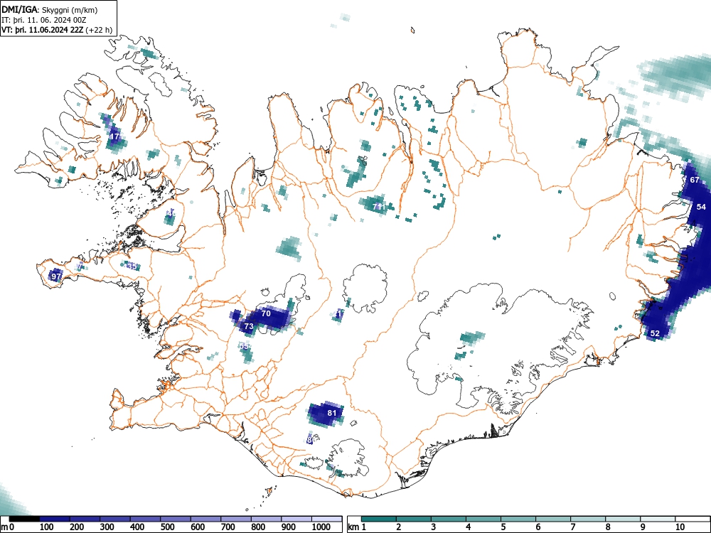This screenshot has height=533, width=711.
Task: Click the metre legend swatch between 500 and 600
Action: pos(176,519)
